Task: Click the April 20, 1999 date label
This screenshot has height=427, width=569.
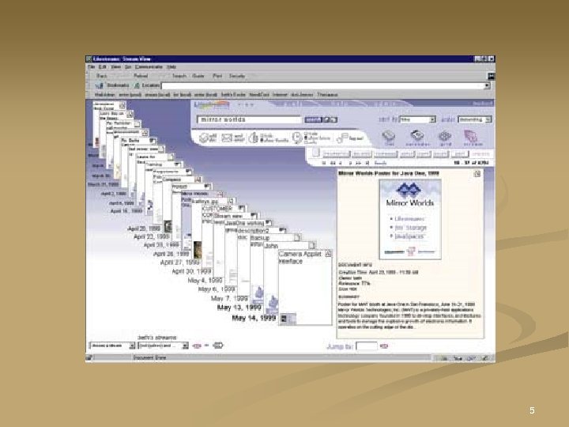Action: tap(144, 229)
